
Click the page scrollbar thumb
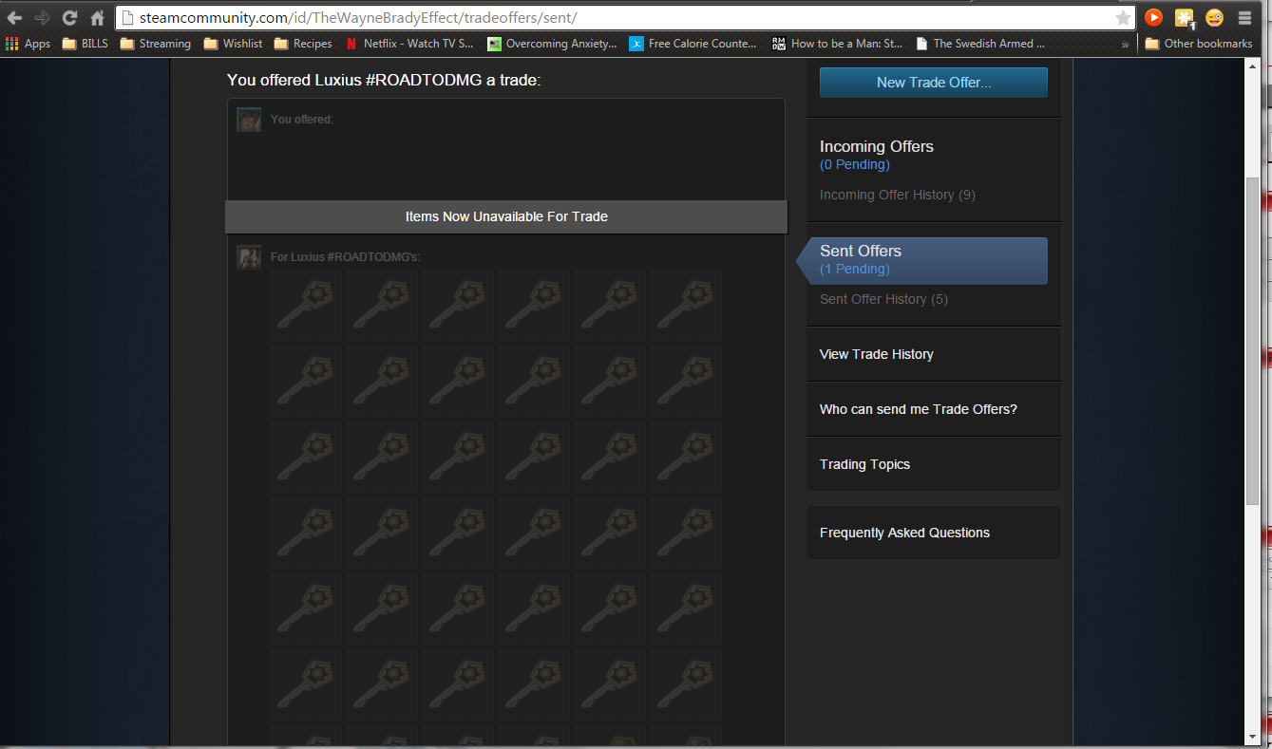1253,342
